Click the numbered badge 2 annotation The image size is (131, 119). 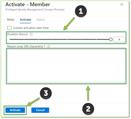pos(88,109)
